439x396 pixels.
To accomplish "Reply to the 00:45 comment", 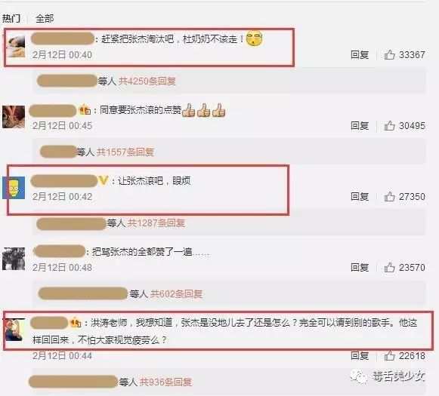I will click(360, 126).
